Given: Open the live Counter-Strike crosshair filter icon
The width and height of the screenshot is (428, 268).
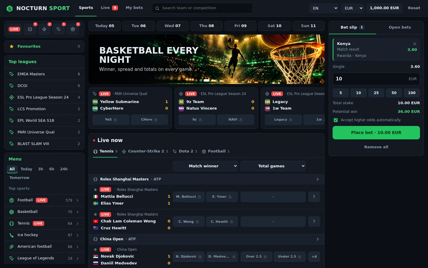Looking at the screenshot, I should click(44, 29).
